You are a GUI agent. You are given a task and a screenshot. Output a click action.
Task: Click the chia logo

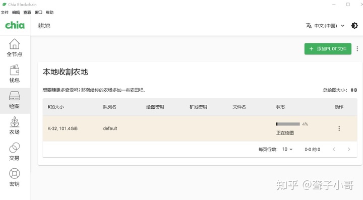[x=15, y=25]
